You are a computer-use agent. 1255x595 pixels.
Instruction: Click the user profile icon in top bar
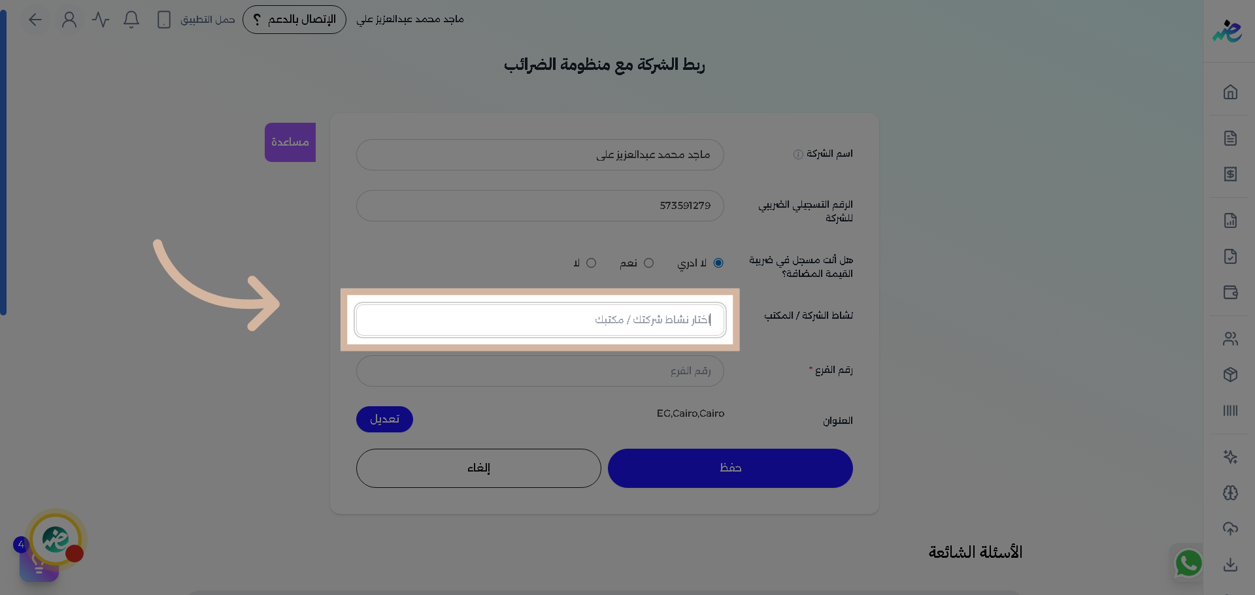pos(69,20)
